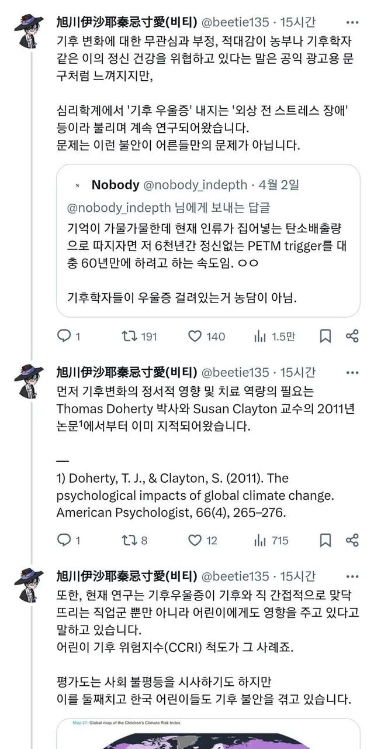Image resolution: width=374 pixels, height=749 pixels.
Task: Share the first tweet
Action: point(352,336)
